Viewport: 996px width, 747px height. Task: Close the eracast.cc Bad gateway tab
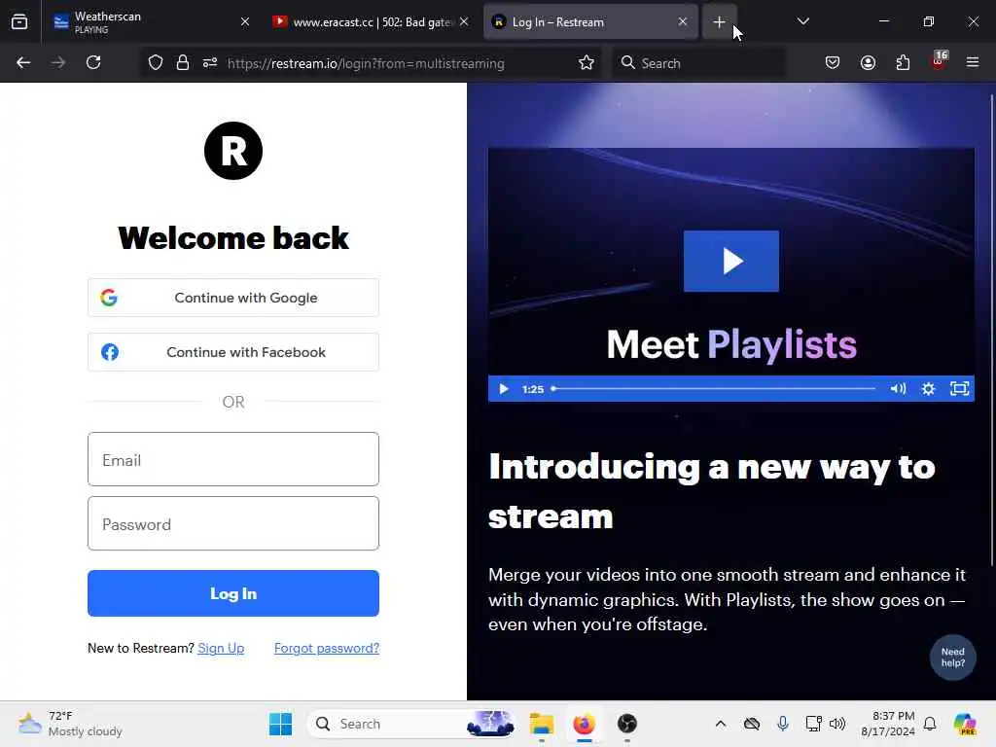tap(464, 21)
